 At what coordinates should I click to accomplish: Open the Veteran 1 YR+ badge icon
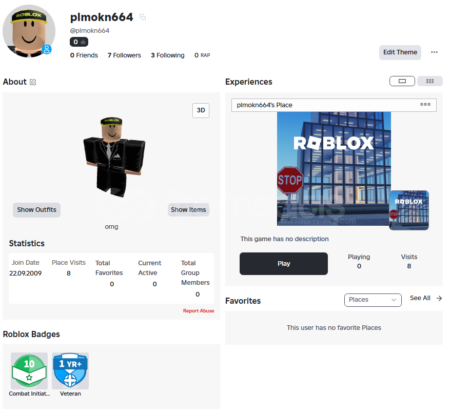[70, 370]
